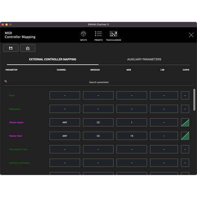The height and width of the screenshot is (197, 197).
Task: Click the Search parameter field
Action: (x=99, y=82)
